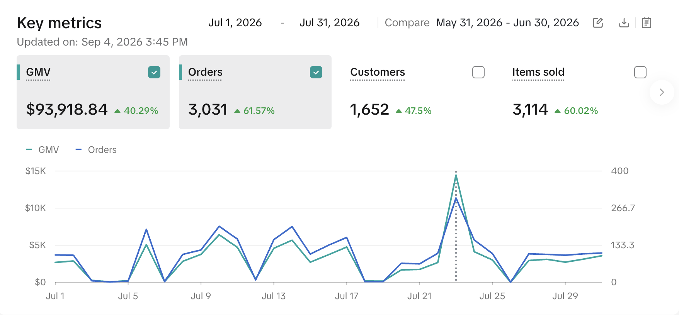Viewport: 679px width, 315px height.
Task: Click the Customers total 1,652
Action: pos(369,110)
